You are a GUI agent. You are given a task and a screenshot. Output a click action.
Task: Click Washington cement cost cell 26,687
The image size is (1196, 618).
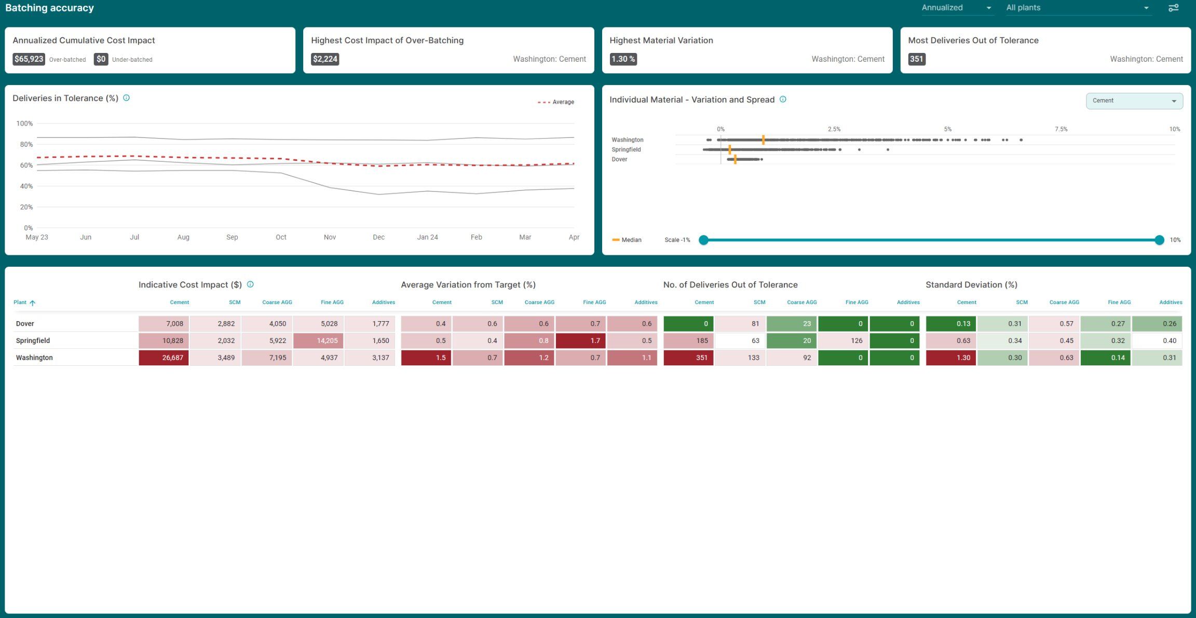pyautogui.click(x=164, y=358)
